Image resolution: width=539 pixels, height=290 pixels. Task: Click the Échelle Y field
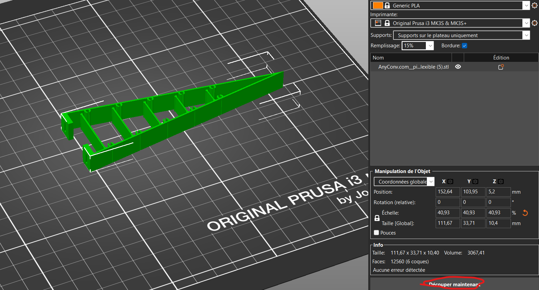point(473,213)
